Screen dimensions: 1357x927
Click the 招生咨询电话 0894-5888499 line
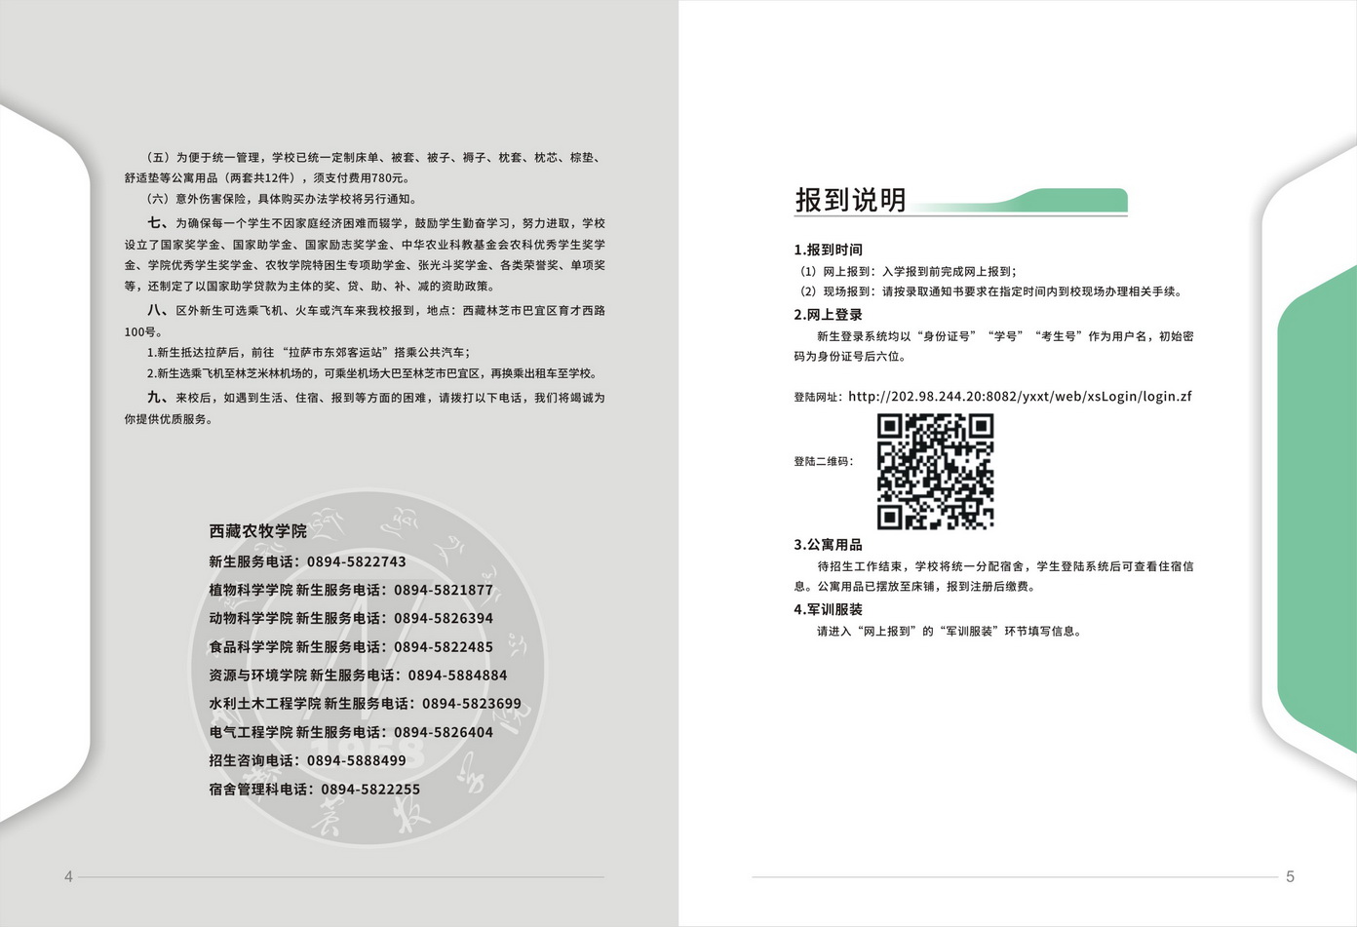coord(307,760)
